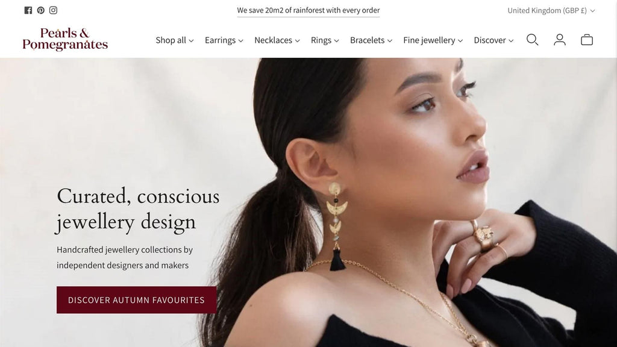Open the shopping bag cart icon

pos(587,40)
